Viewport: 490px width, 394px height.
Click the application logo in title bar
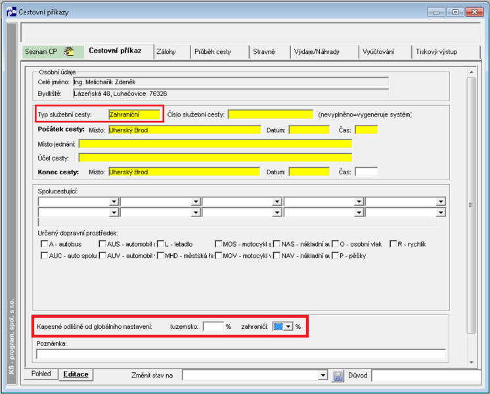[x=11, y=12]
